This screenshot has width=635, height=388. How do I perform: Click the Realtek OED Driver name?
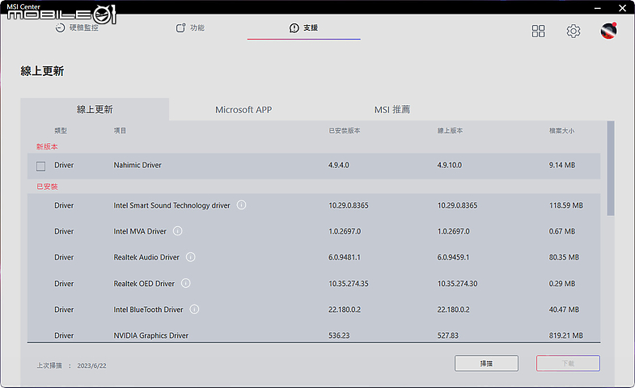(x=144, y=284)
